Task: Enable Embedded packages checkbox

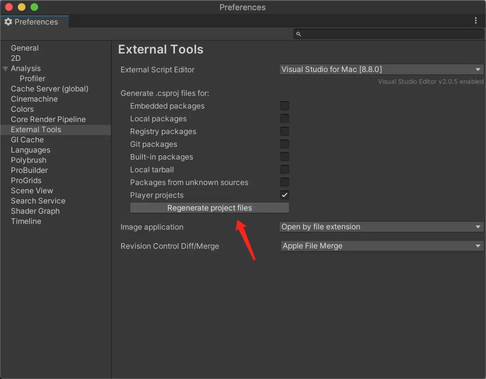Action: [x=284, y=106]
